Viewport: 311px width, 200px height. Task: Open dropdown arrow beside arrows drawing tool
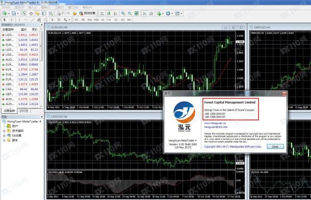(x=69, y=20)
